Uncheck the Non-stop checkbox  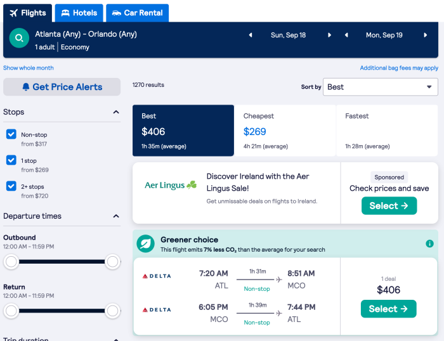[11, 134]
